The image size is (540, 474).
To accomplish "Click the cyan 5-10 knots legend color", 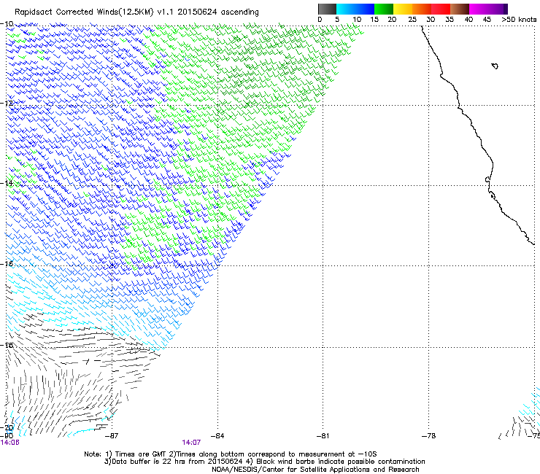I will click(346, 9).
